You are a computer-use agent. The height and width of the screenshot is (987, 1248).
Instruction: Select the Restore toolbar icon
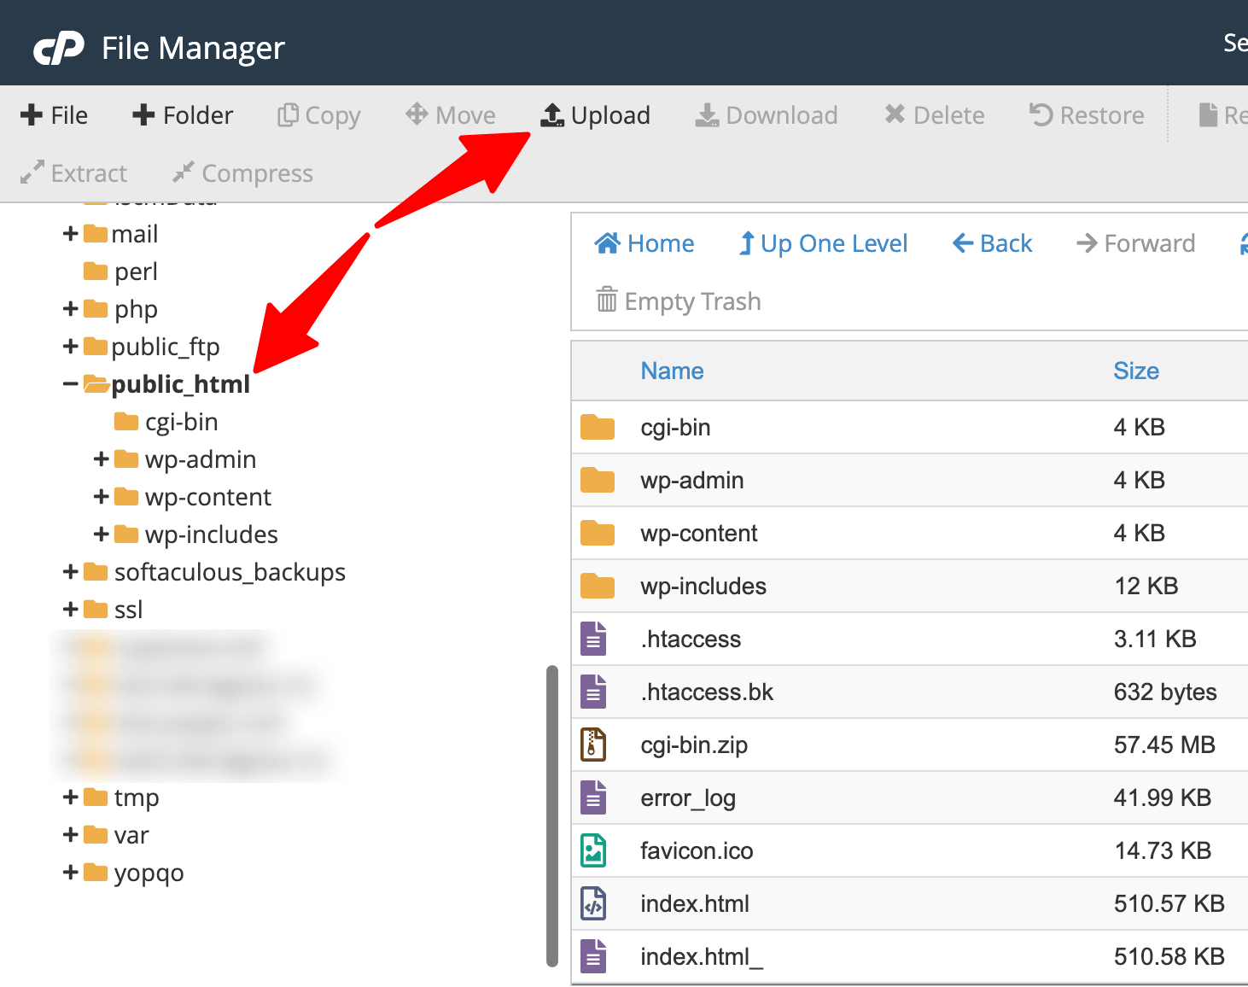pyautogui.click(x=1086, y=115)
